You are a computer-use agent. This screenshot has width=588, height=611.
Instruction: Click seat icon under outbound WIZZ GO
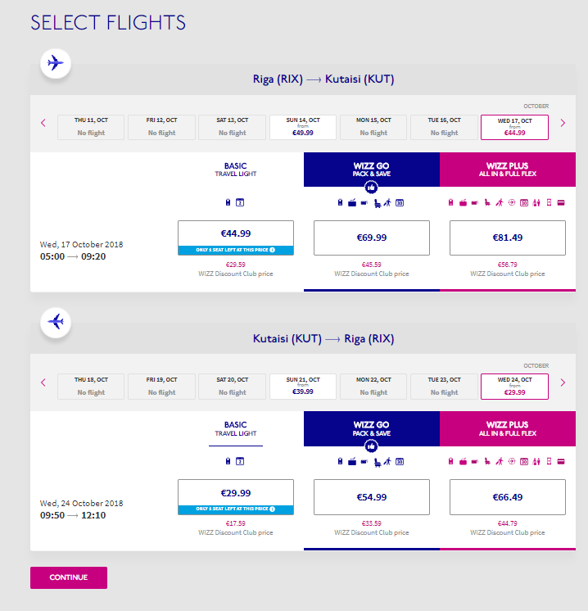pos(378,203)
